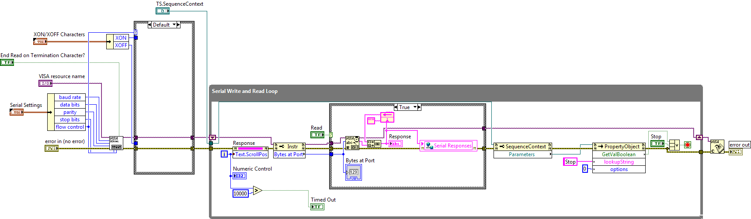Viewport: 751px width, 219px height.
Task: Click the GetValBoolean method name
Action: click(x=619, y=154)
